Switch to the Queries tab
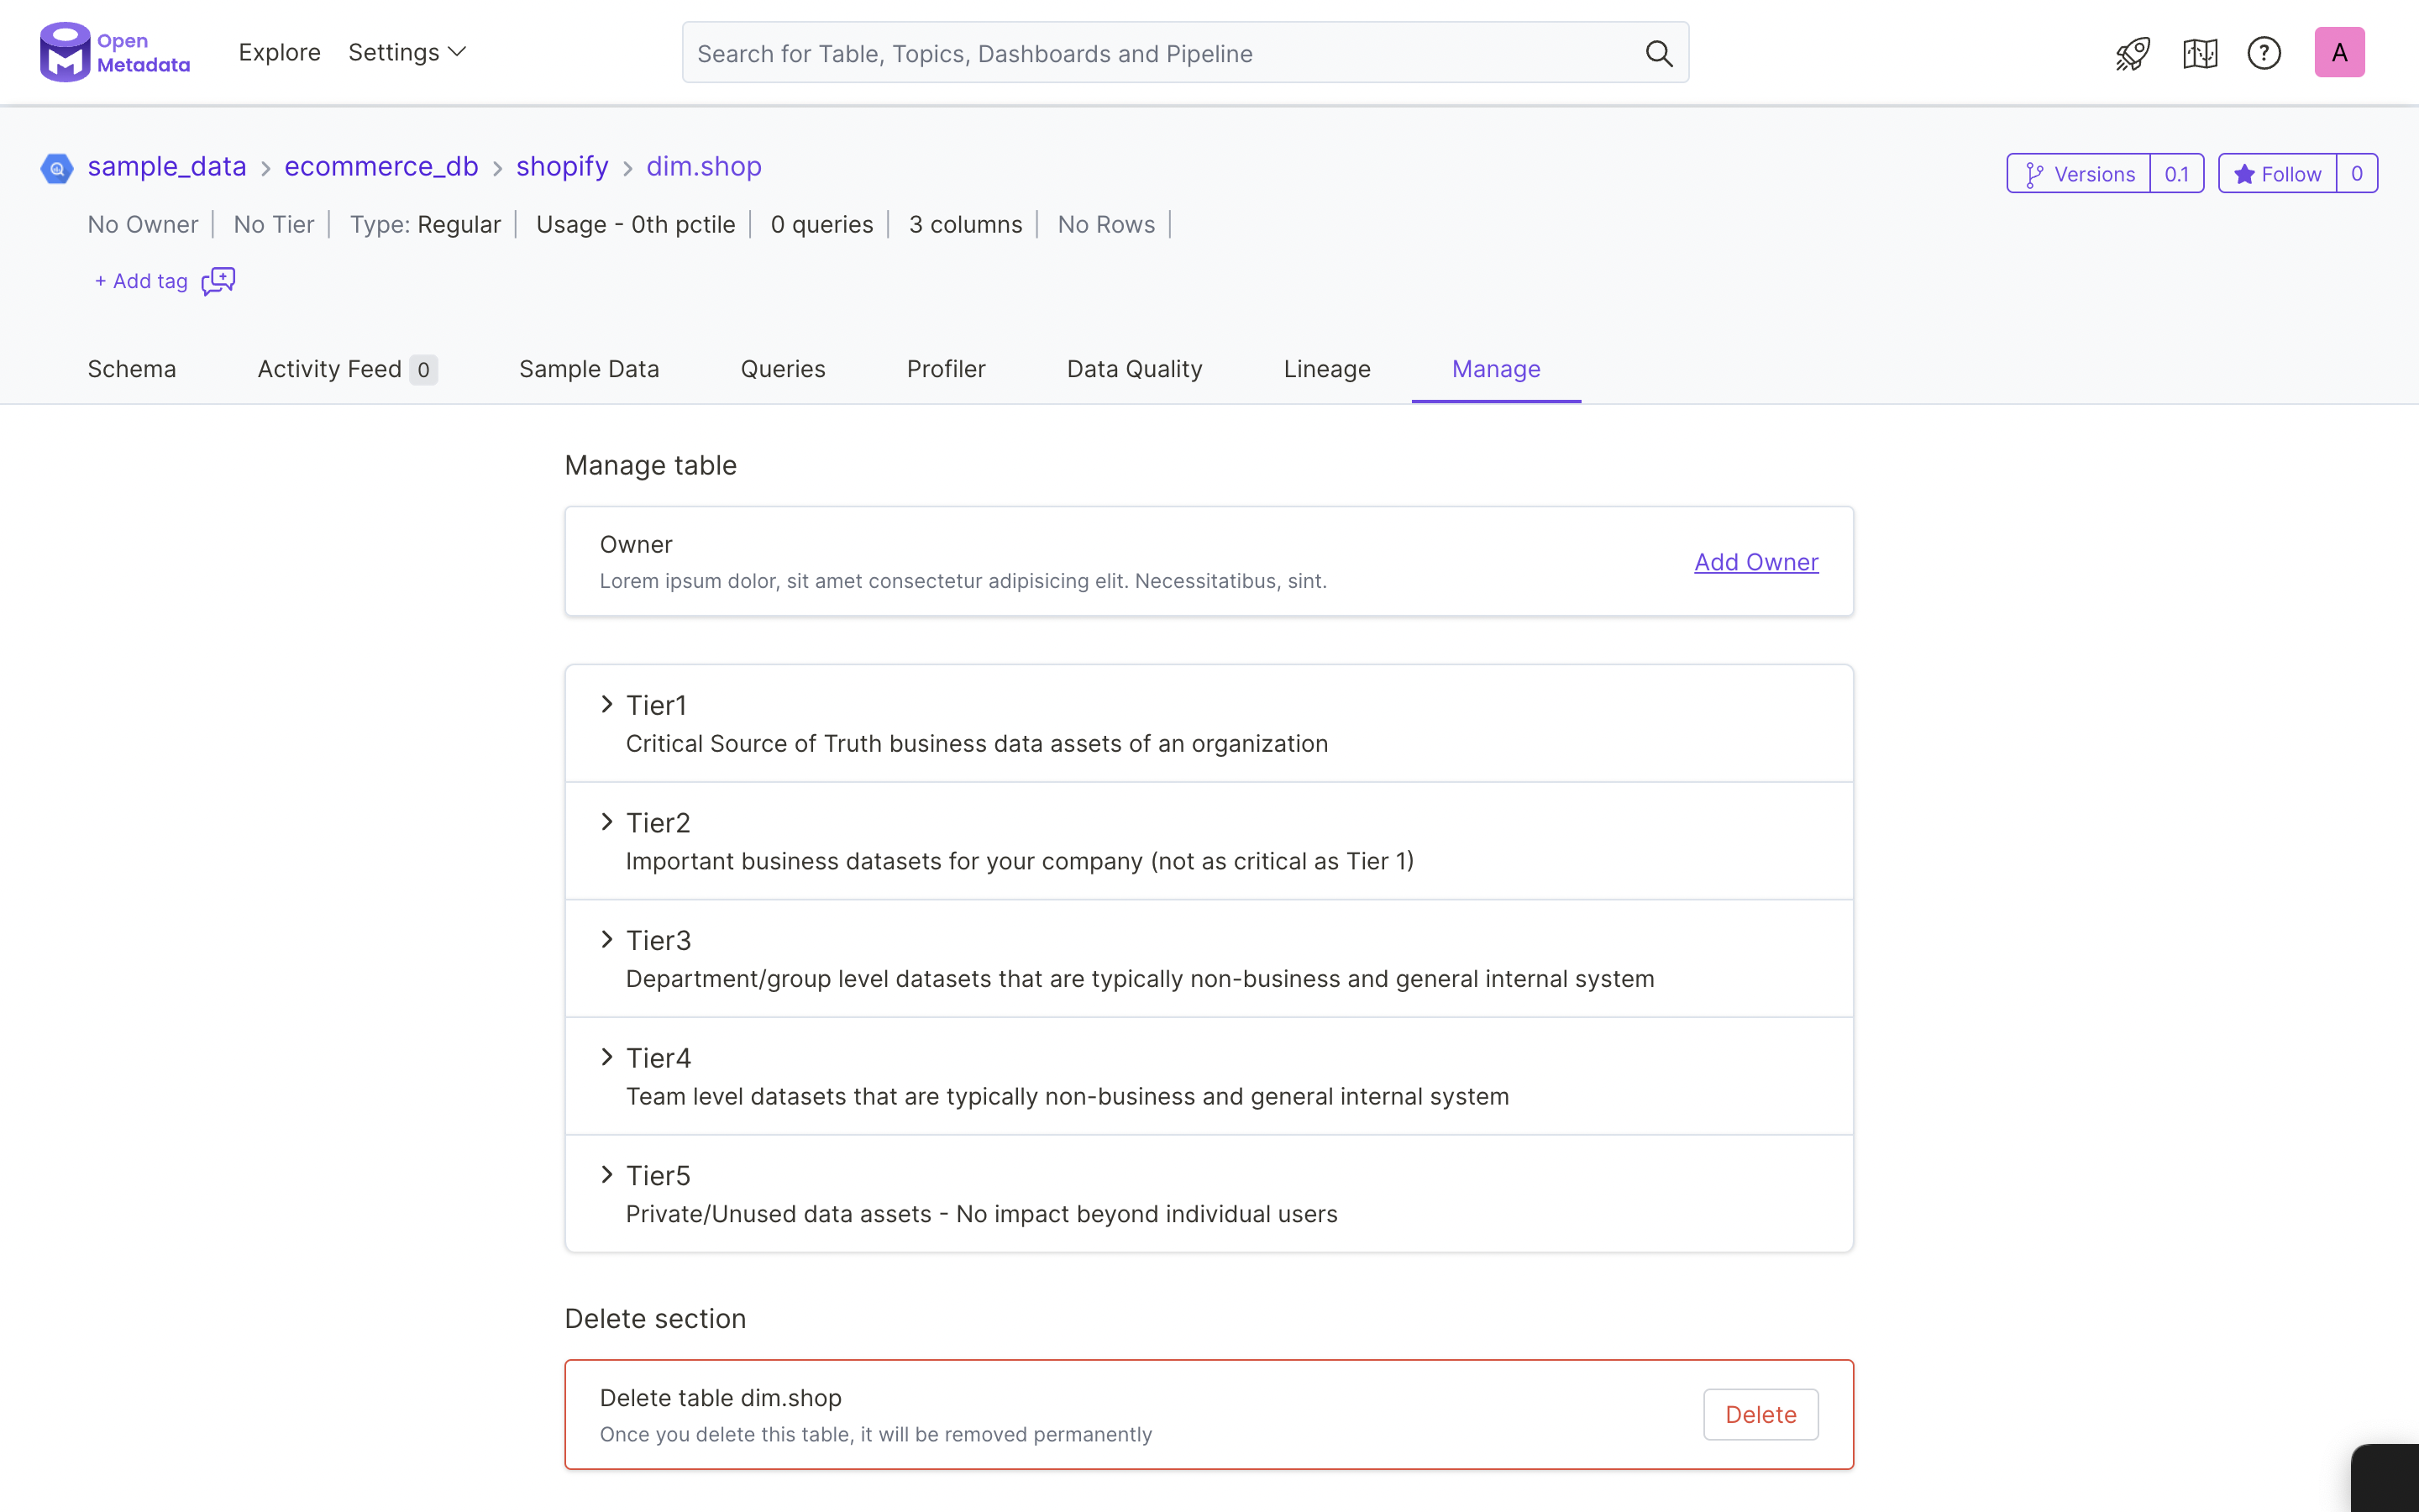The width and height of the screenshot is (2419, 1512). pyautogui.click(x=783, y=369)
